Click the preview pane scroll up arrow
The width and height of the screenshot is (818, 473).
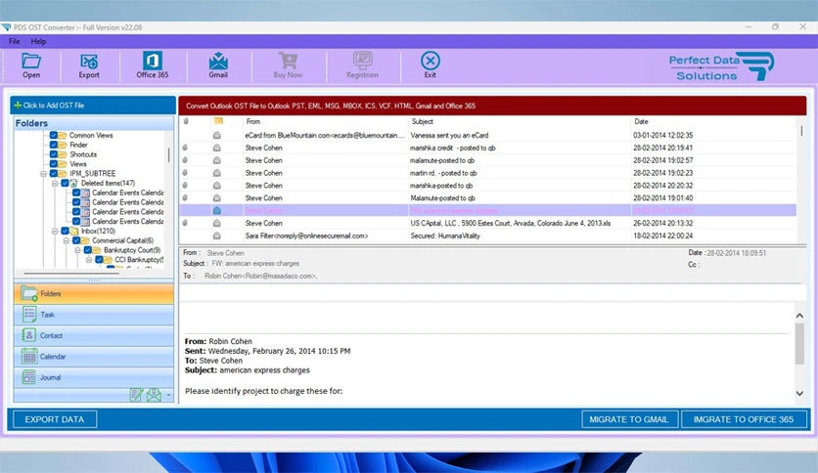(x=799, y=316)
